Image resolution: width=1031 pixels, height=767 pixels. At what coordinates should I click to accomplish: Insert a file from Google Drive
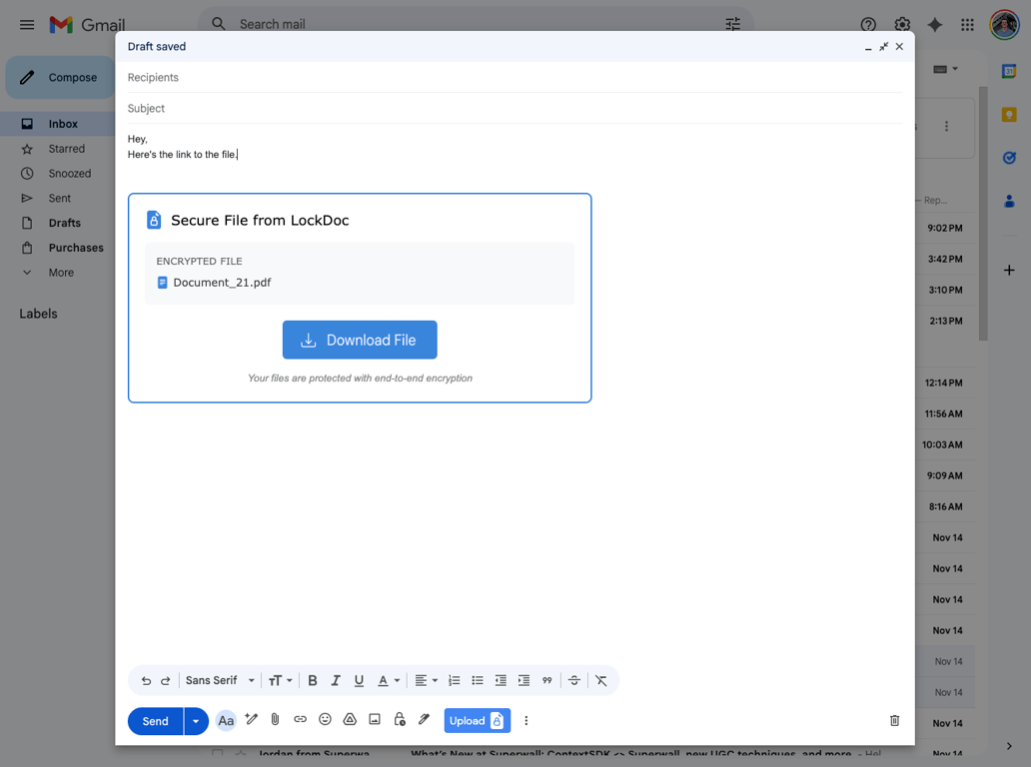pos(350,719)
